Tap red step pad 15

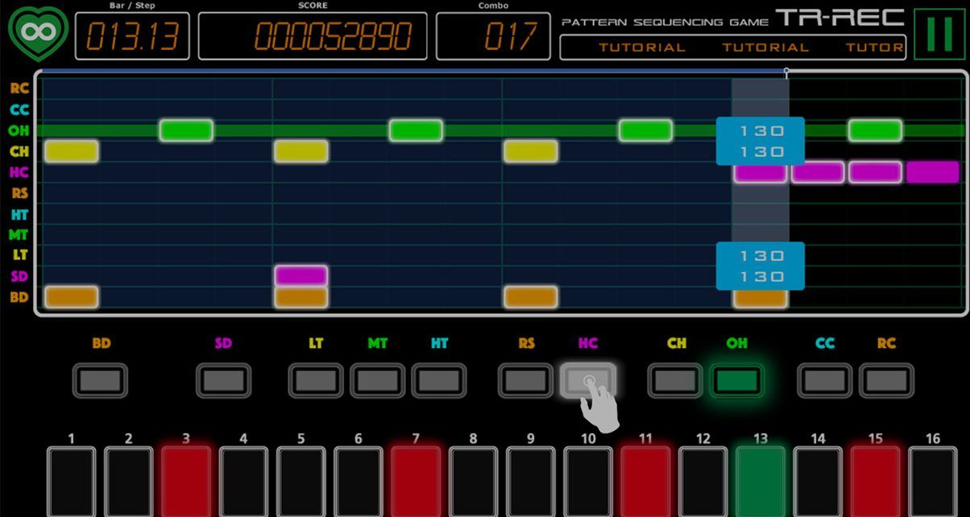pyautogui.click(x=876, y=482)
